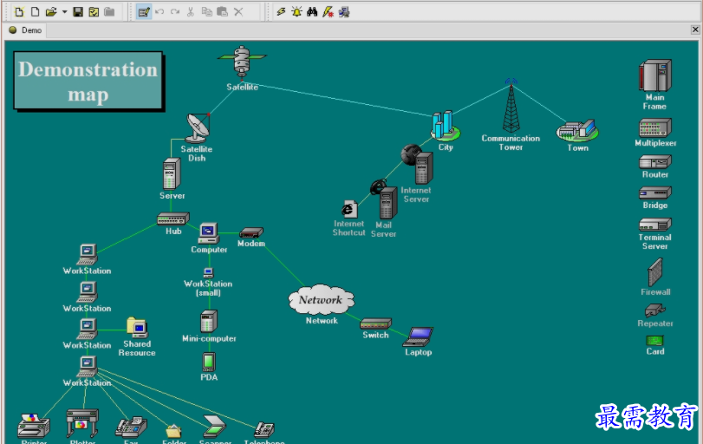Screen dimensions: 703x444
Task: Select the Firewall icon on the right
Action: pyautogui.click(x=655, y=272)
